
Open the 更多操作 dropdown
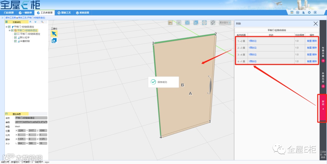(225, 22)
